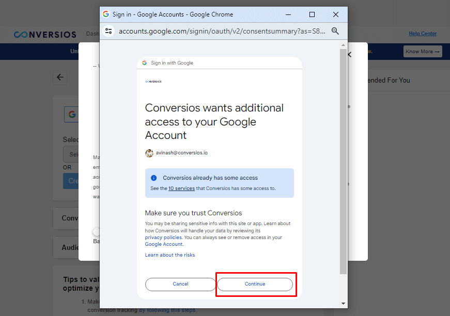Click 'Make sure you trust Conversios' heading
The width and height of the screenshot is (450, 316).
(x=193, y=213)
